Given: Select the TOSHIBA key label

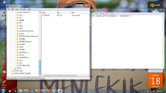Looking at the screenshot, I should [x=22, y=39].
